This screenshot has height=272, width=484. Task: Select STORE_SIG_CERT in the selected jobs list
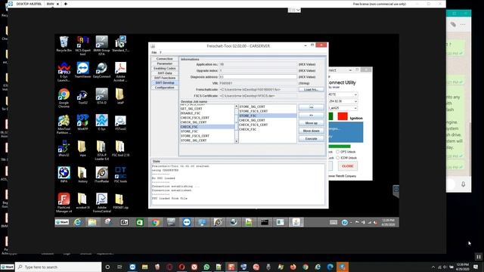267,107
